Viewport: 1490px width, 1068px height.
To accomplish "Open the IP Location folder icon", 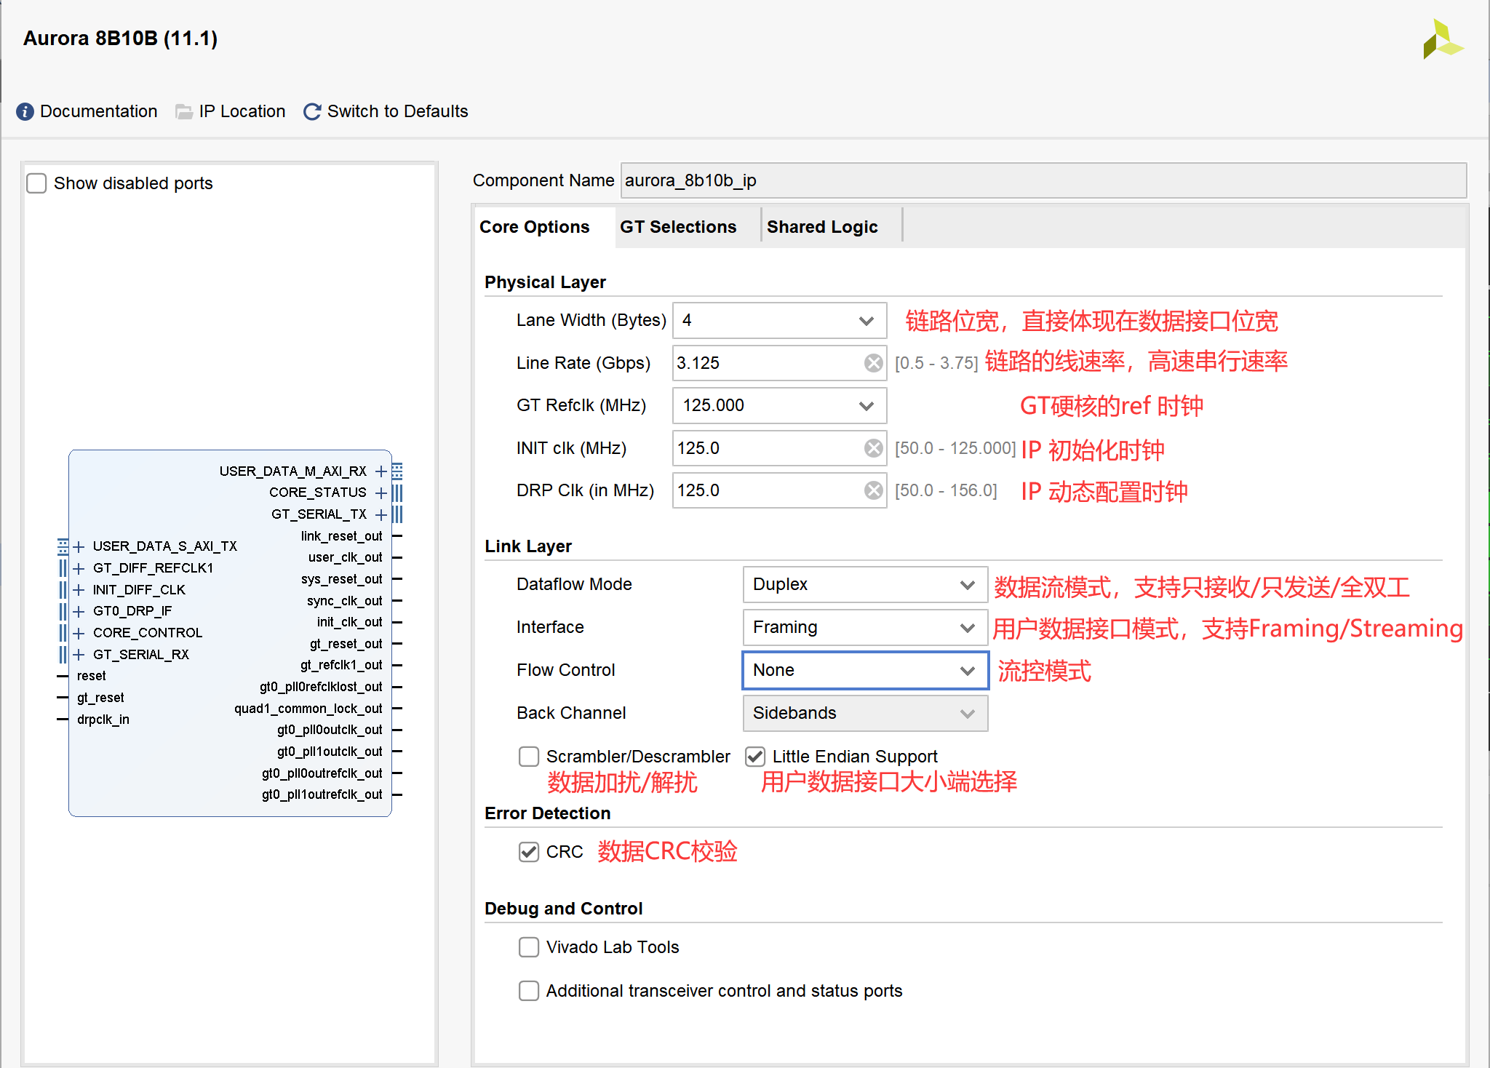I will click(x=183, y=111).
